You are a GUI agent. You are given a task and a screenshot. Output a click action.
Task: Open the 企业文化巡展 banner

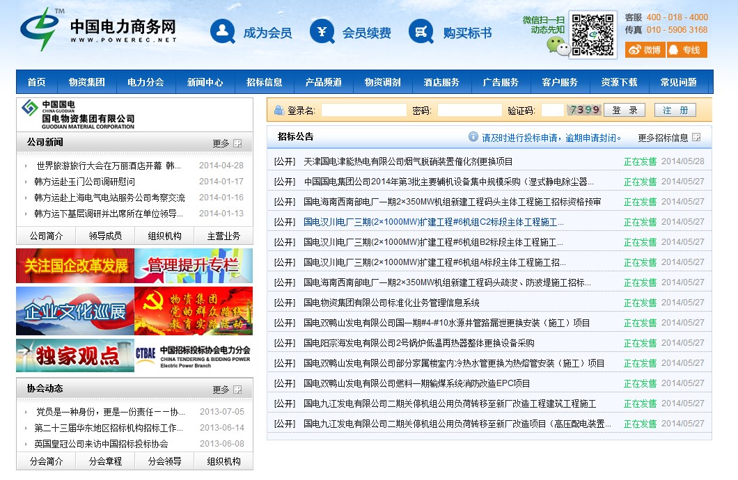click(75, 311)
